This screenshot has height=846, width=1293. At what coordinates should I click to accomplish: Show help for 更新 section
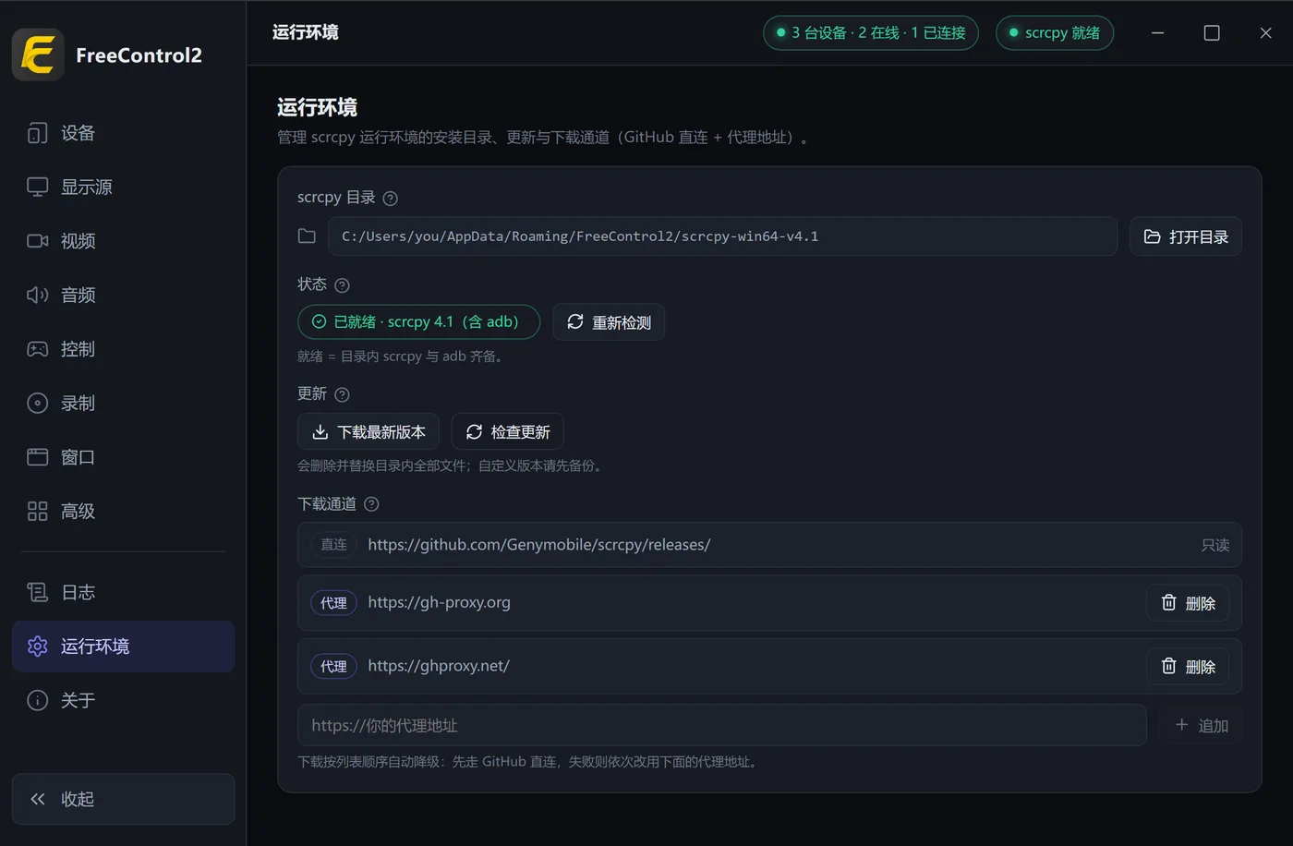[x=342, y=395]
